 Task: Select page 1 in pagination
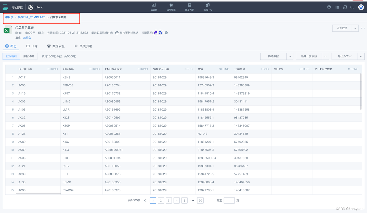point(153,201)
